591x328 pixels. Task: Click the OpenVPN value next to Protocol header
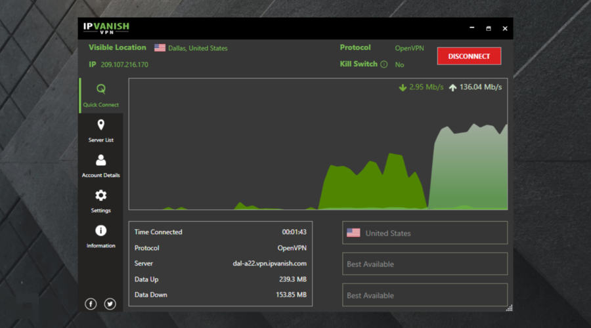click(x=409, y=48)
